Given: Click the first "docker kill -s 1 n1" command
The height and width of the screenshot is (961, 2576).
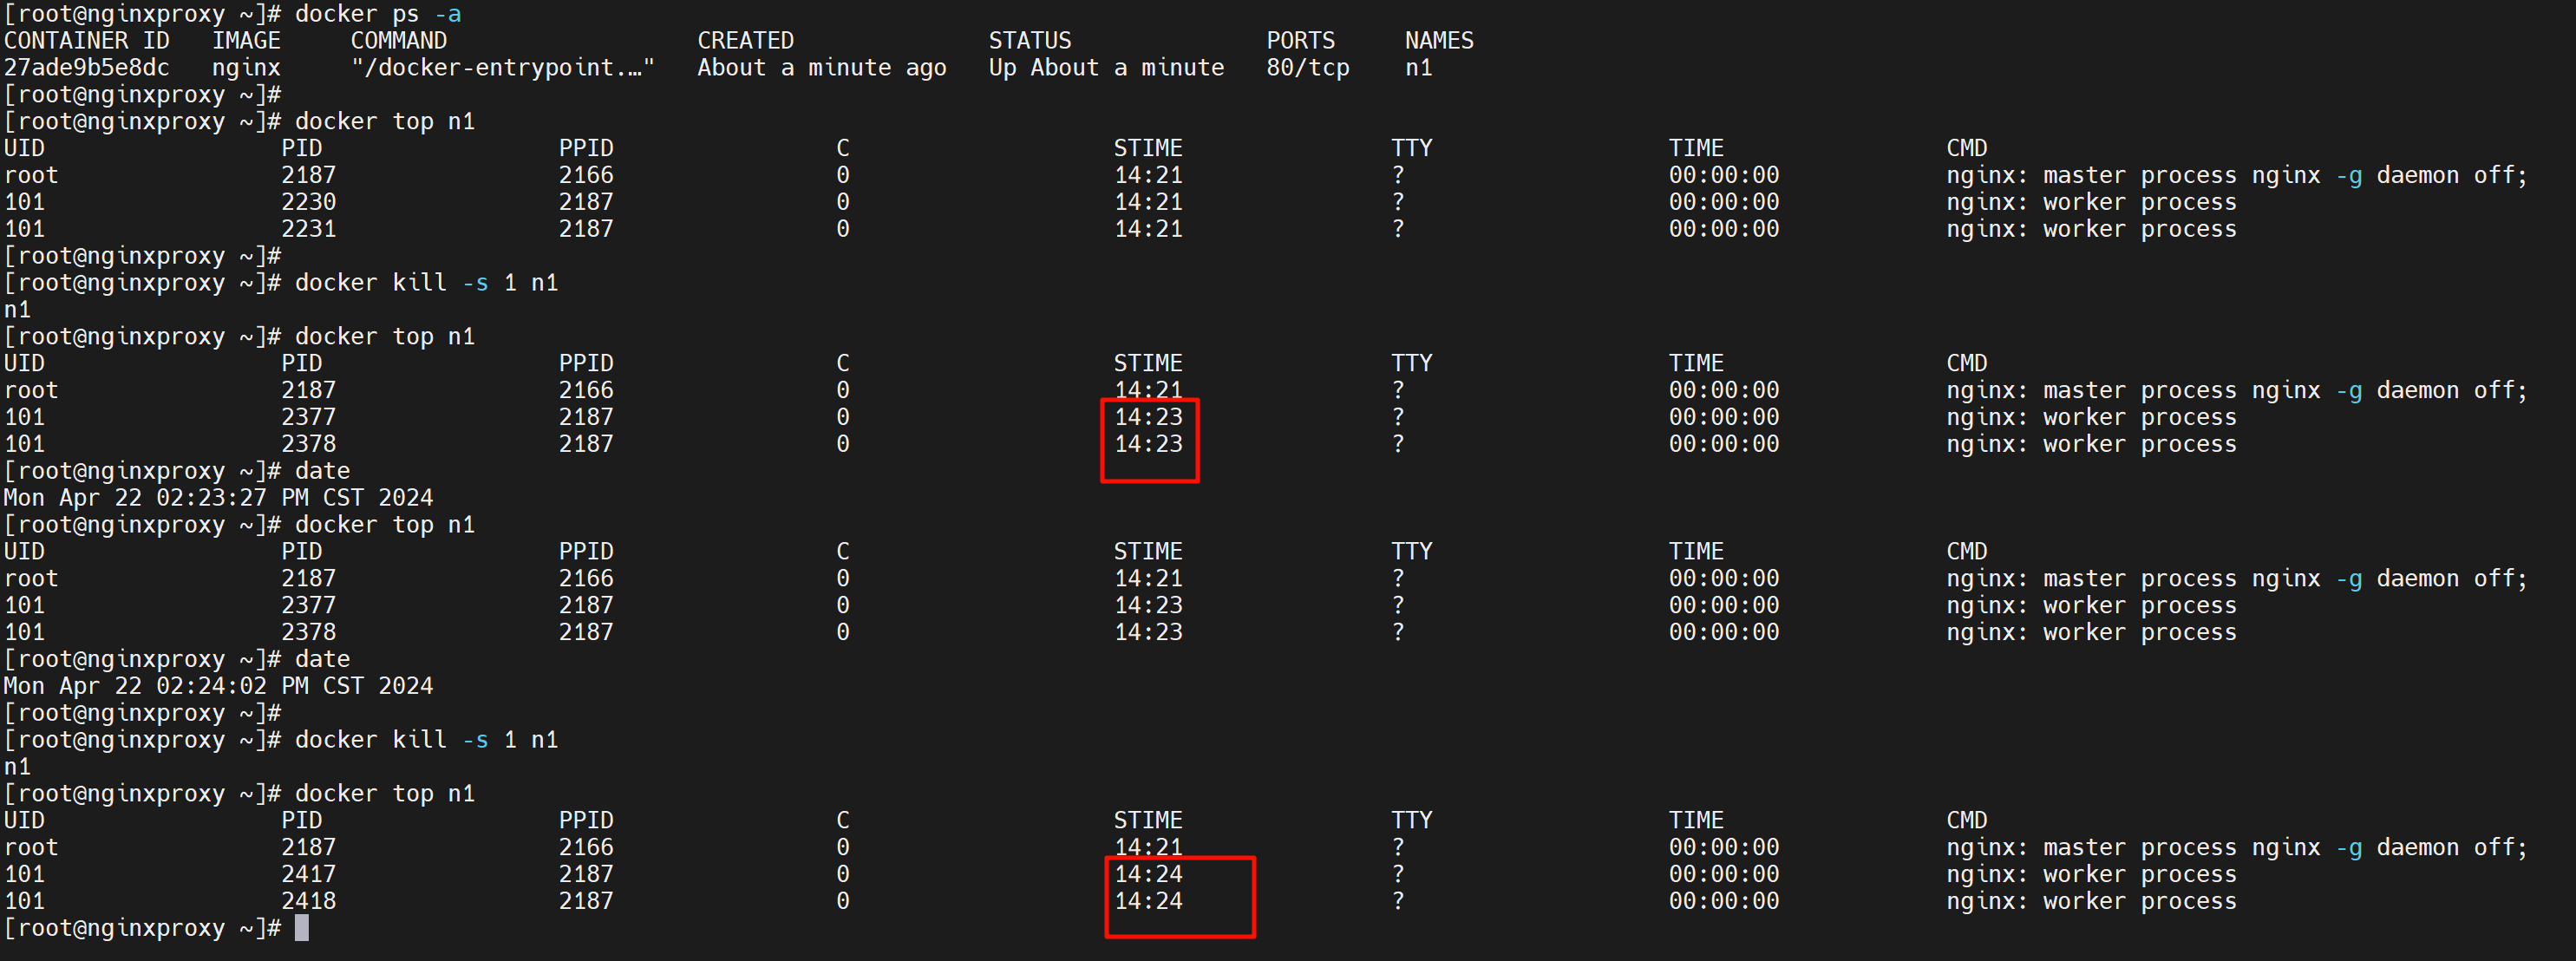Looking at the screenshot, I should point(426,283).
